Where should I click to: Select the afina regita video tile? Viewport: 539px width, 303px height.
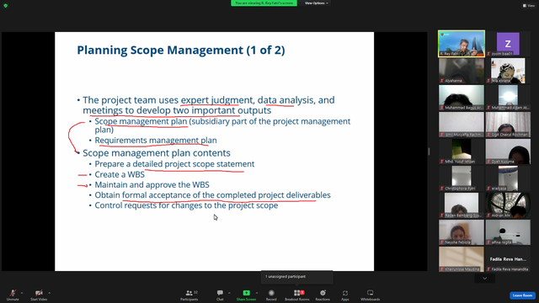pos(508,232)
